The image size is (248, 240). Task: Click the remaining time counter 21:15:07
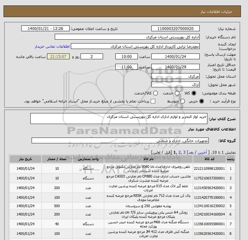58,56
